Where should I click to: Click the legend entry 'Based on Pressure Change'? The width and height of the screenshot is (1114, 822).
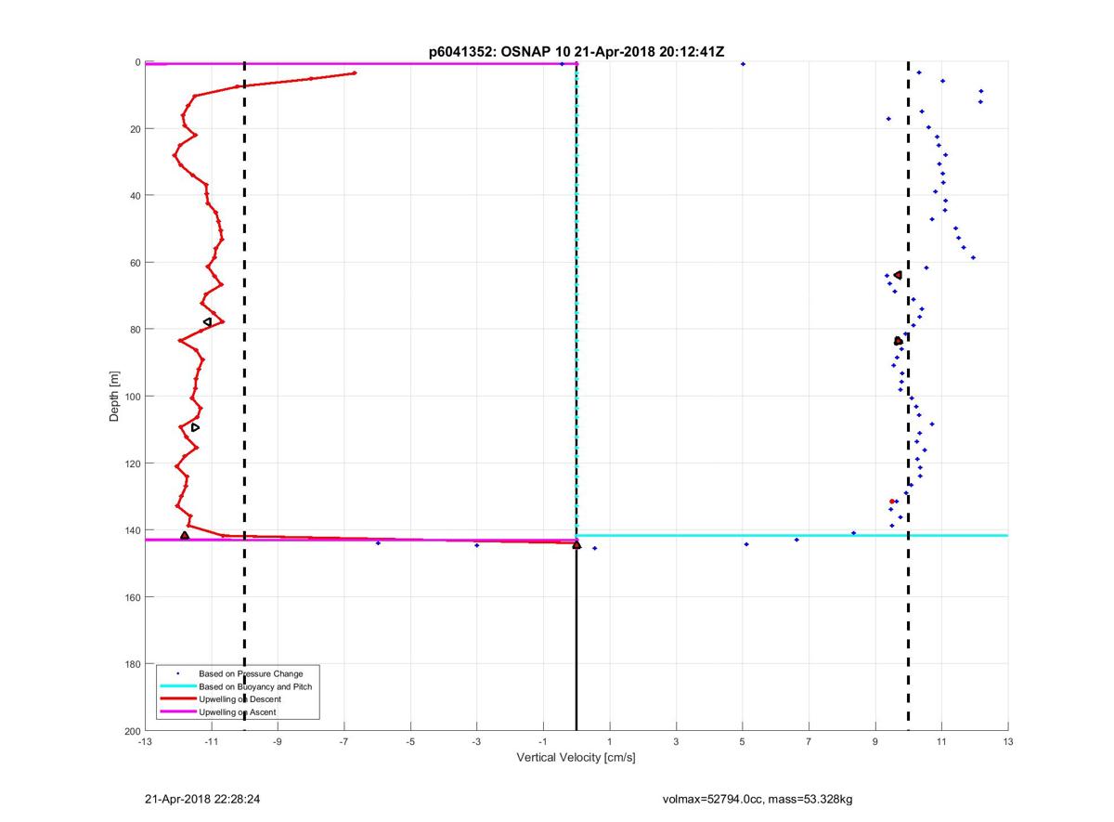coord(251,672)
